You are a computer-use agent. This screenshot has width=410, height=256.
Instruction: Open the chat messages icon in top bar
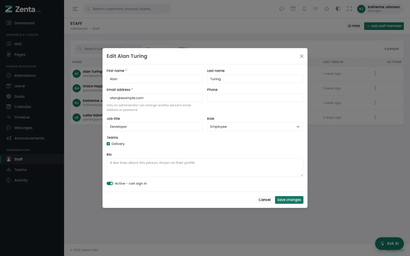282,9
